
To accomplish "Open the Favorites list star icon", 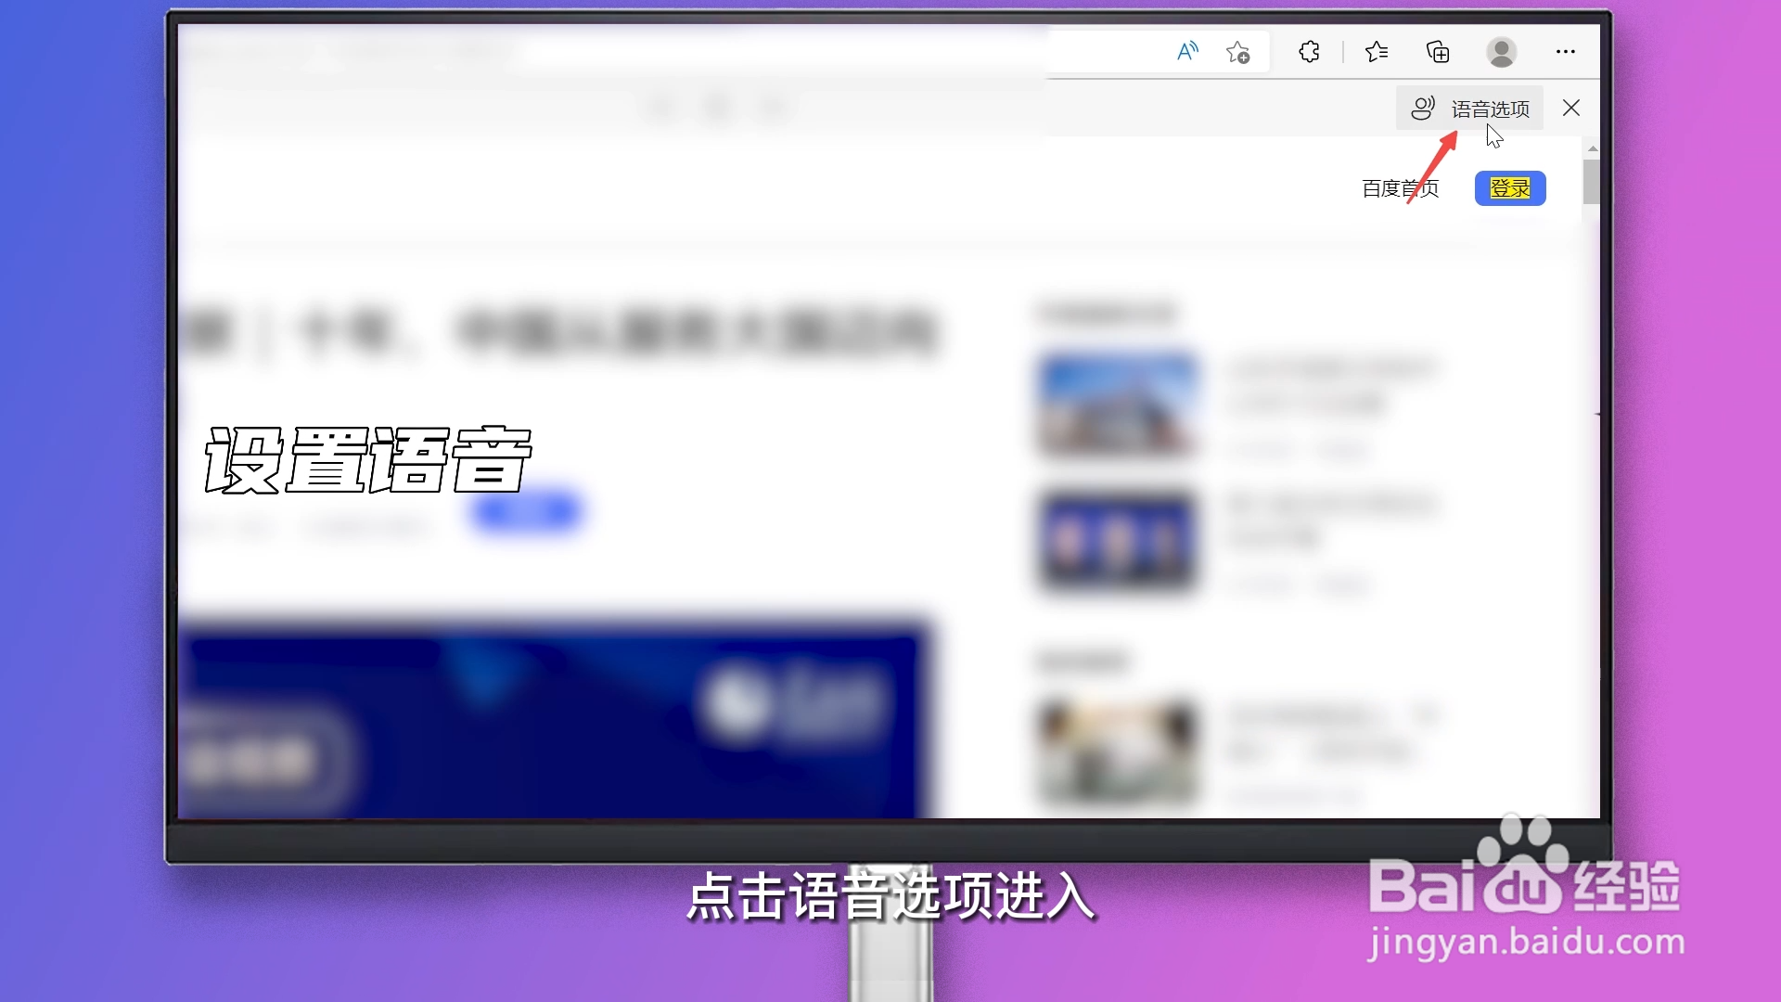I will tap(1377, 51).
